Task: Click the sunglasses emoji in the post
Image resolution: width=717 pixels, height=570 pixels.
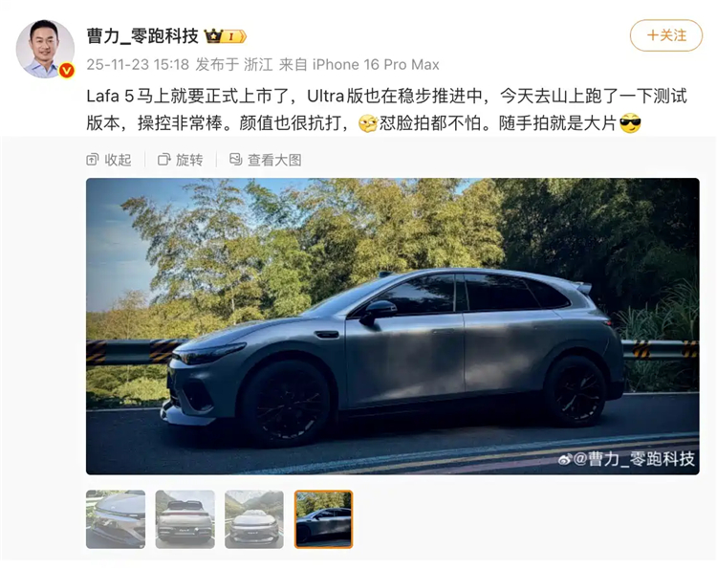Action: 630,123
